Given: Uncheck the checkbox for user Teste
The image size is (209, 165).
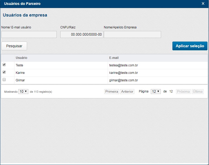Looking at the screenshot, I should (4, 65).
